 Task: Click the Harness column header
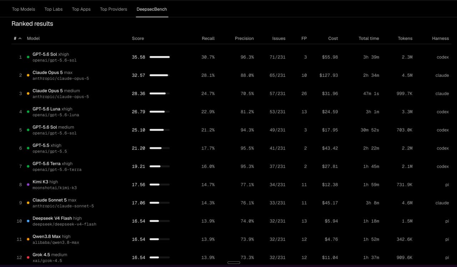(x=441, y=38)
